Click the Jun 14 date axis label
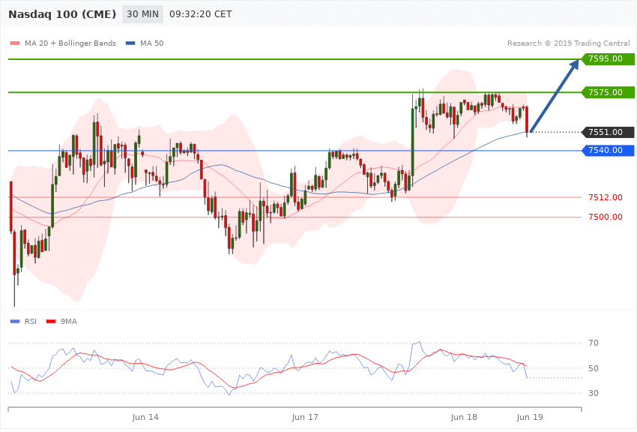The image size is (637, 432). tap(145, 417)
